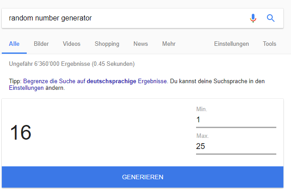Expand the Tools filter options
The image size is (291, 189).
tap(269, 44)
